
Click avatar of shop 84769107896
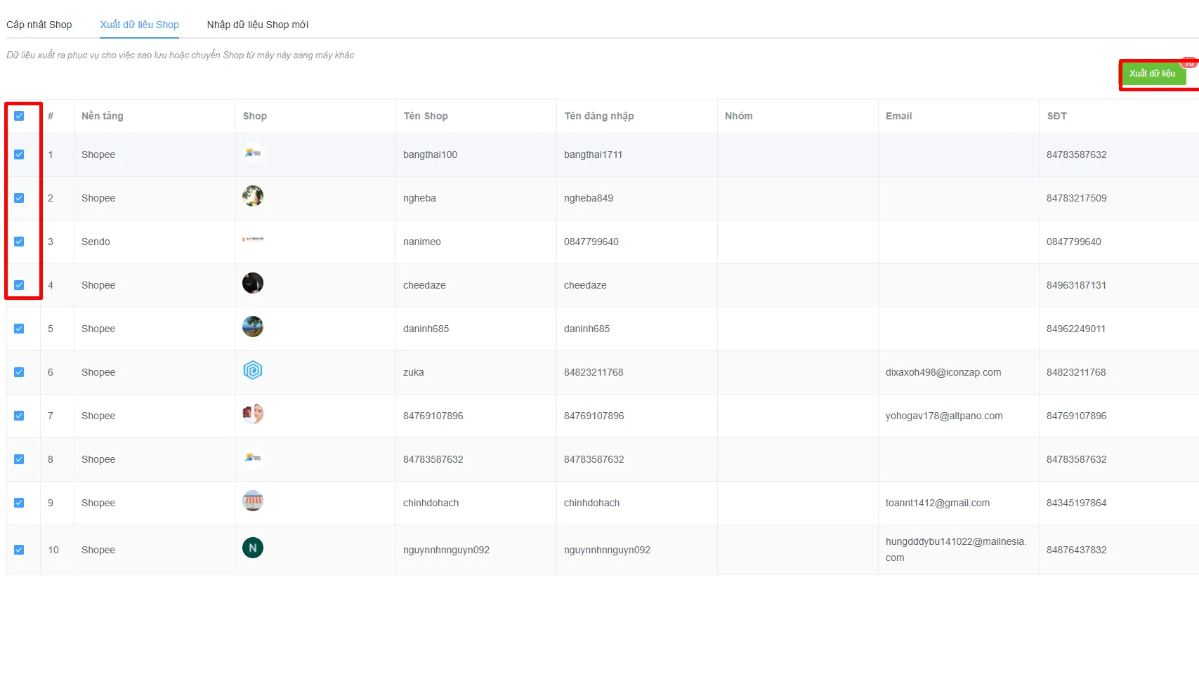coord(253,414)
